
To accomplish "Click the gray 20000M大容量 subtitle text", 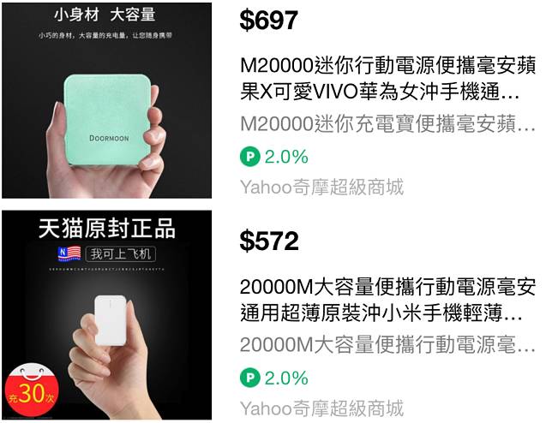I will point(387,344).
